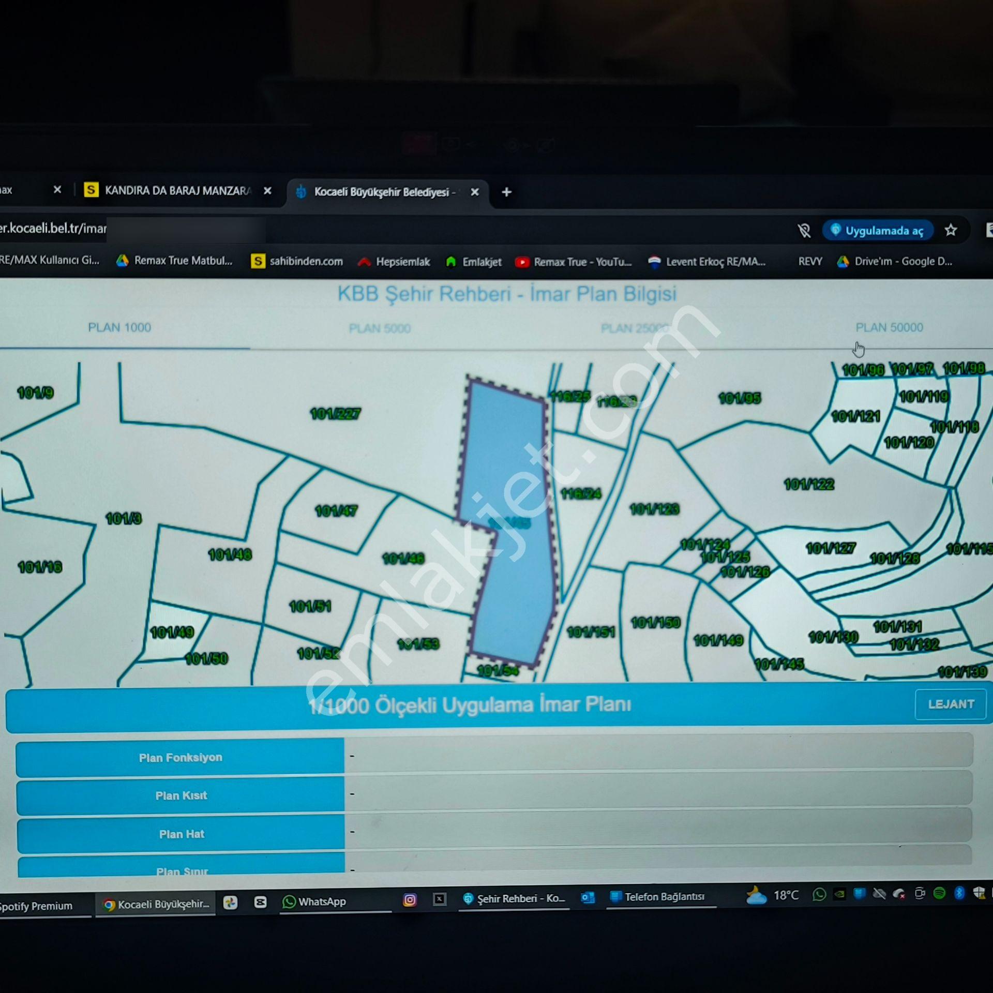Switch to the KANDIRA DA BARAJ MANZARA tab

click(178, 190)
